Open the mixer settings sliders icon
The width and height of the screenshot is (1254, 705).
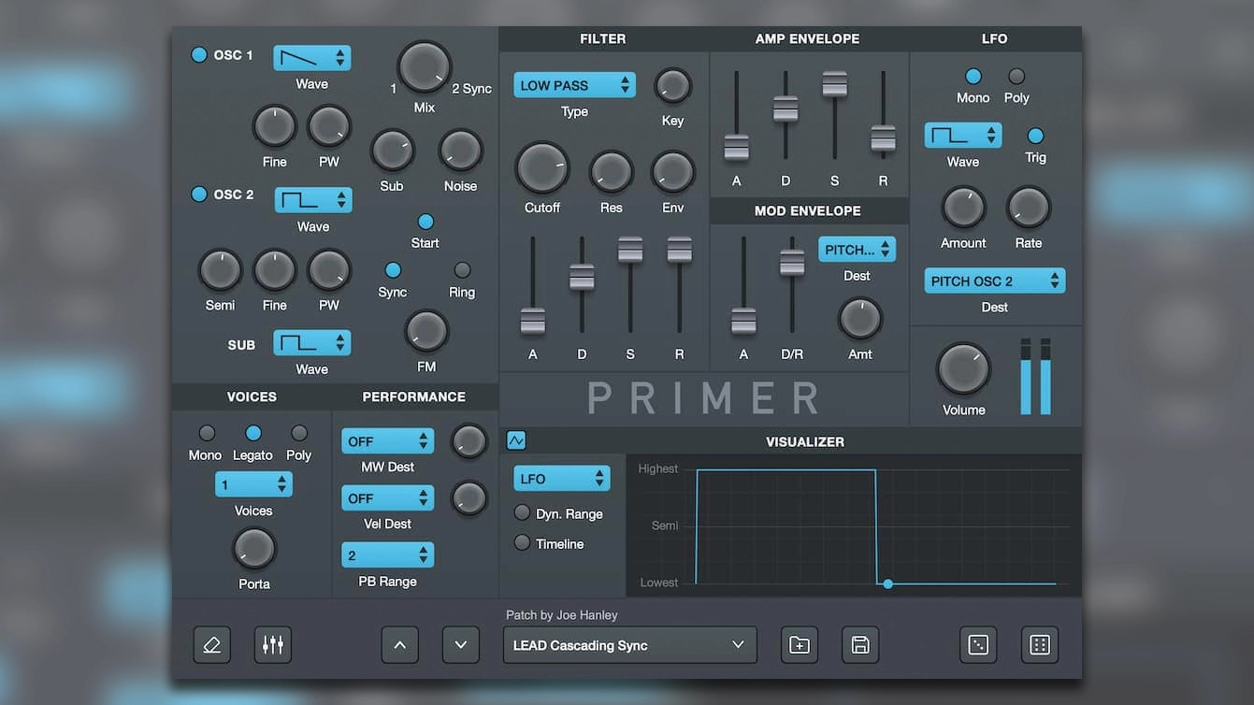[273, 645]
